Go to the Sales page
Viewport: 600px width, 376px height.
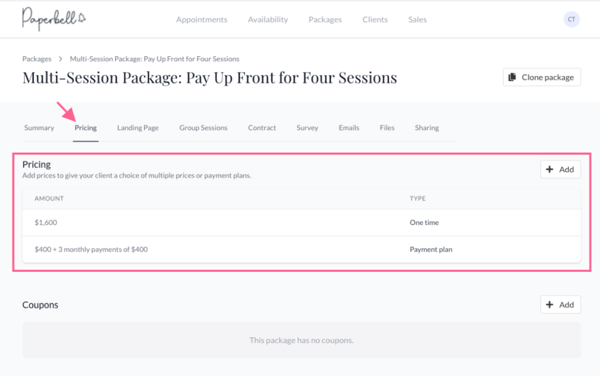[417, 19]
